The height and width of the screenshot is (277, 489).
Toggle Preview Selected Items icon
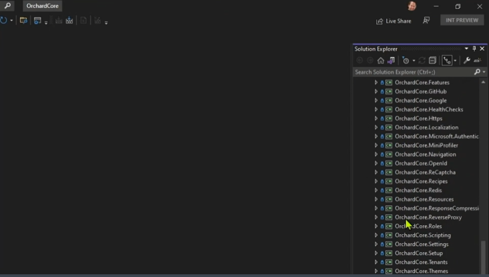478,60
